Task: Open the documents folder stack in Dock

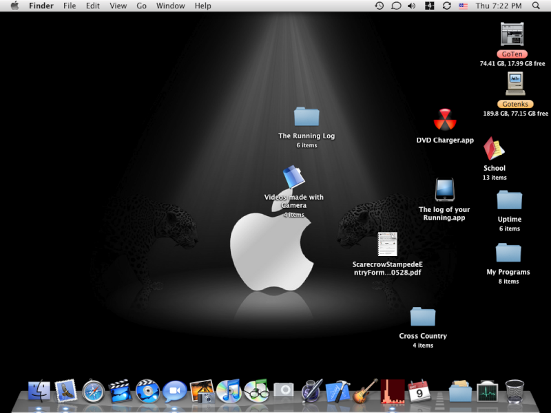Action: pyautogui.click(x=460, y=390)
